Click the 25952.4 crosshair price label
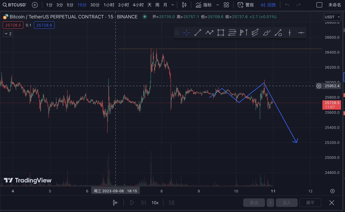Screen dimensions: 345x212 coord(332,86)
